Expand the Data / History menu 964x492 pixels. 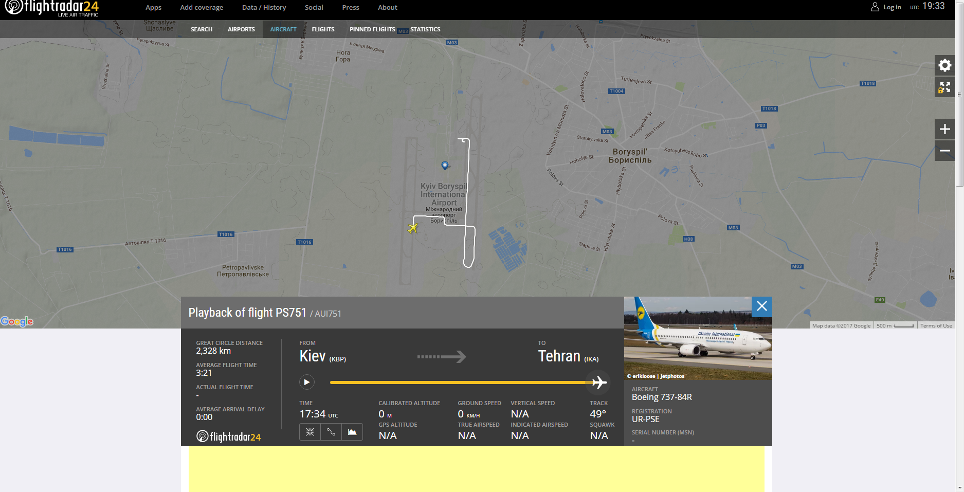[264, 7]
